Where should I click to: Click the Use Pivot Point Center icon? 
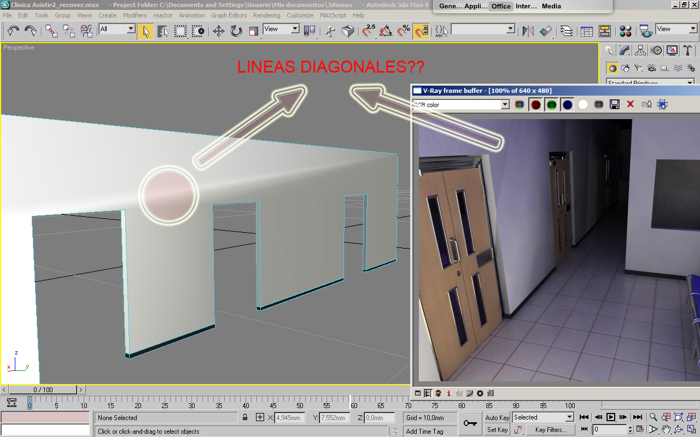pyautogui.click(x=310, y=31)
